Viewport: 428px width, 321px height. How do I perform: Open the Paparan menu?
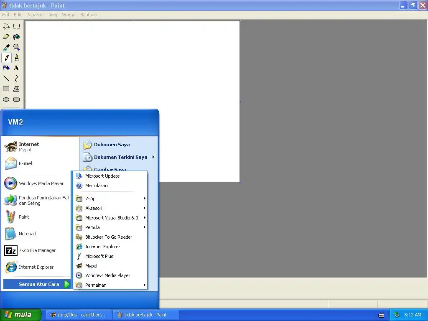click(35, 15)
